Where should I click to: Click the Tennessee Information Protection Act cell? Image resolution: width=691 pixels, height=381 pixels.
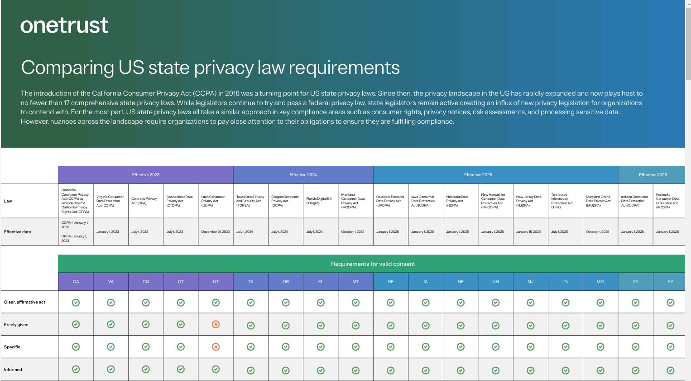point(565,201)
